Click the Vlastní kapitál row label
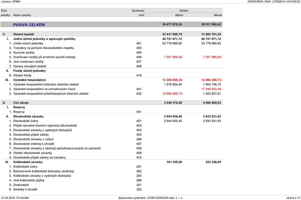The image size is (301, 200). tap(24, 34)
